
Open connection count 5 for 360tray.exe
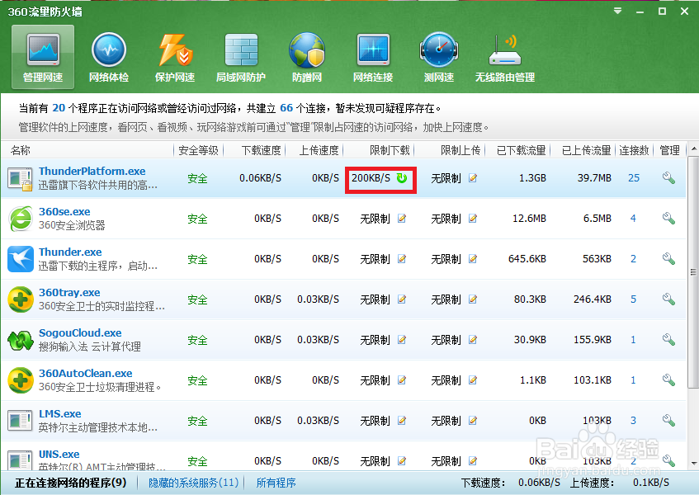(x=633, y=299)
